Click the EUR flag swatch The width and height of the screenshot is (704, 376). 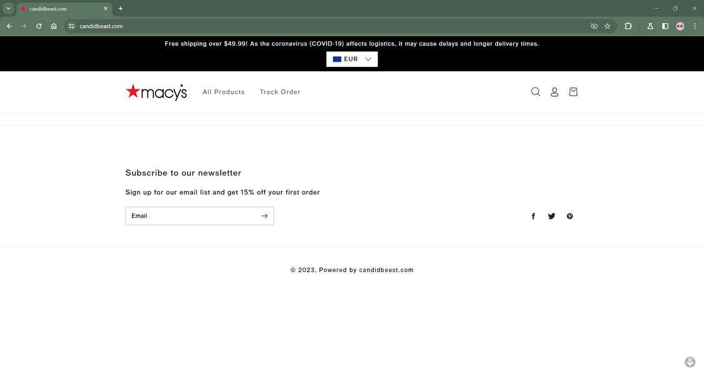pyautogui.click(x=336, y=59)
